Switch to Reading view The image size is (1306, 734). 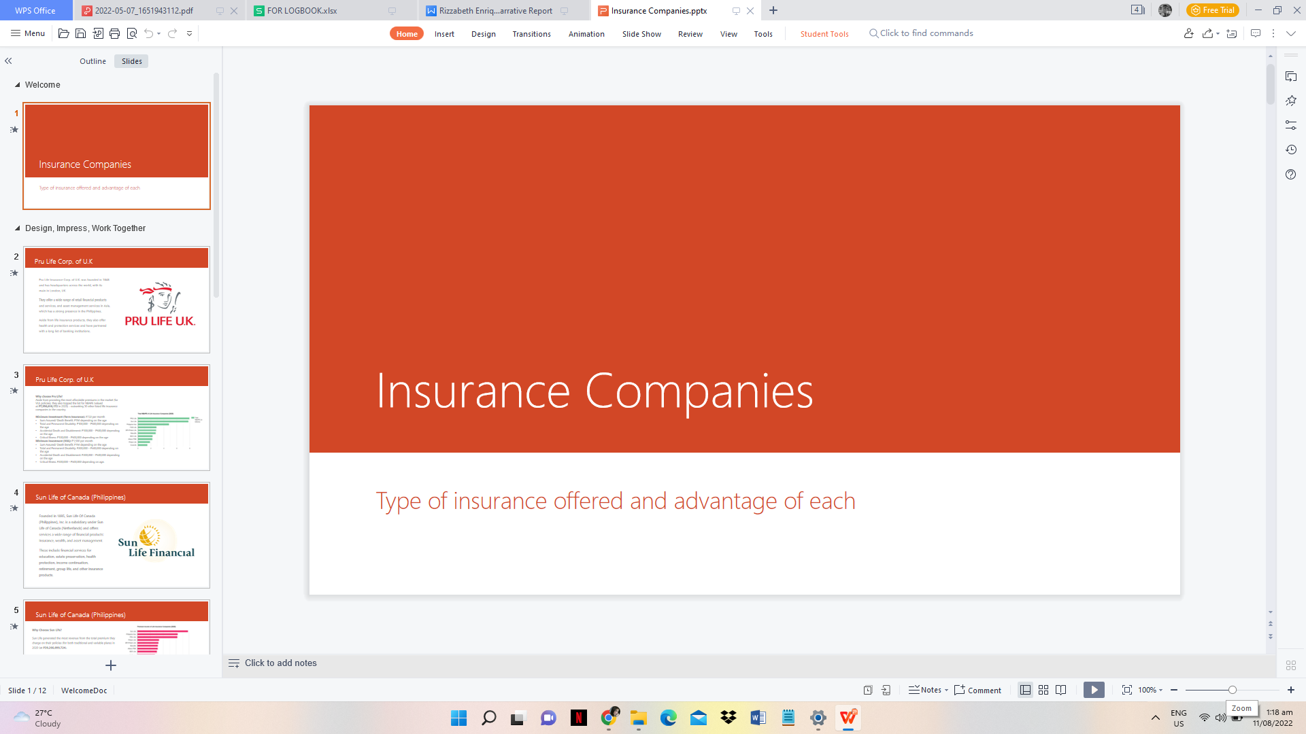click(x=1061, y=690)
